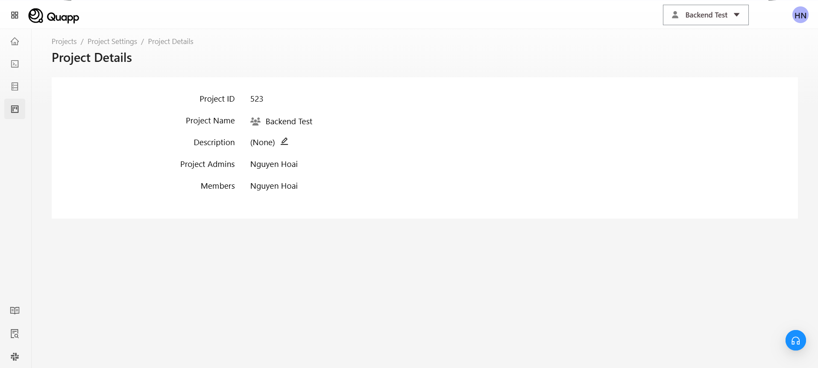
Task: Open the HN user avatar menu
Action: pyautogui.click(x=800, y=15)
